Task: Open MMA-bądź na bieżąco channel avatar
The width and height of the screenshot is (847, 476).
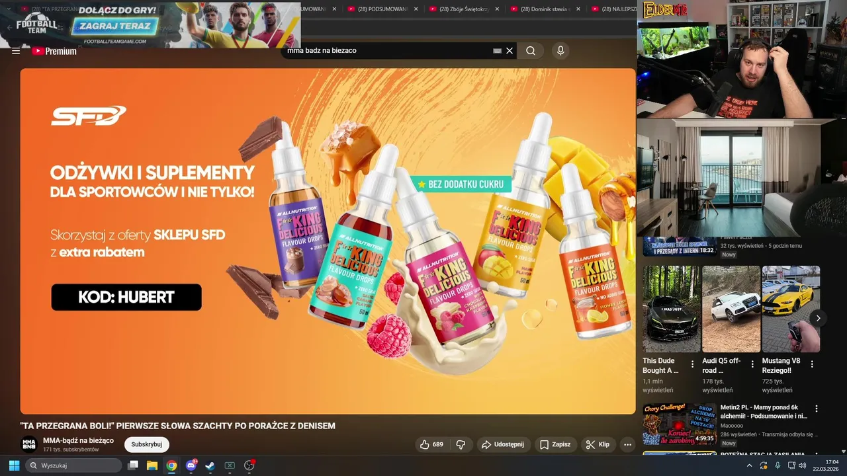Action: [28, 444]
